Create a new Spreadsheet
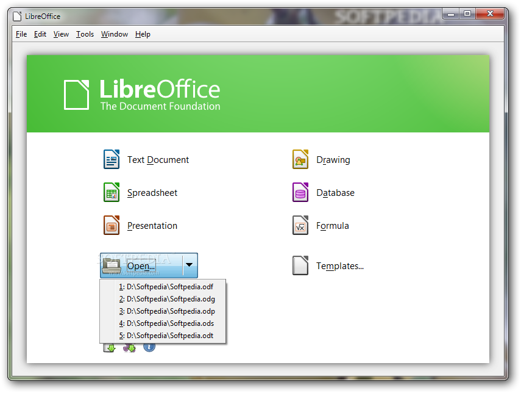 (x=151, y=192)
